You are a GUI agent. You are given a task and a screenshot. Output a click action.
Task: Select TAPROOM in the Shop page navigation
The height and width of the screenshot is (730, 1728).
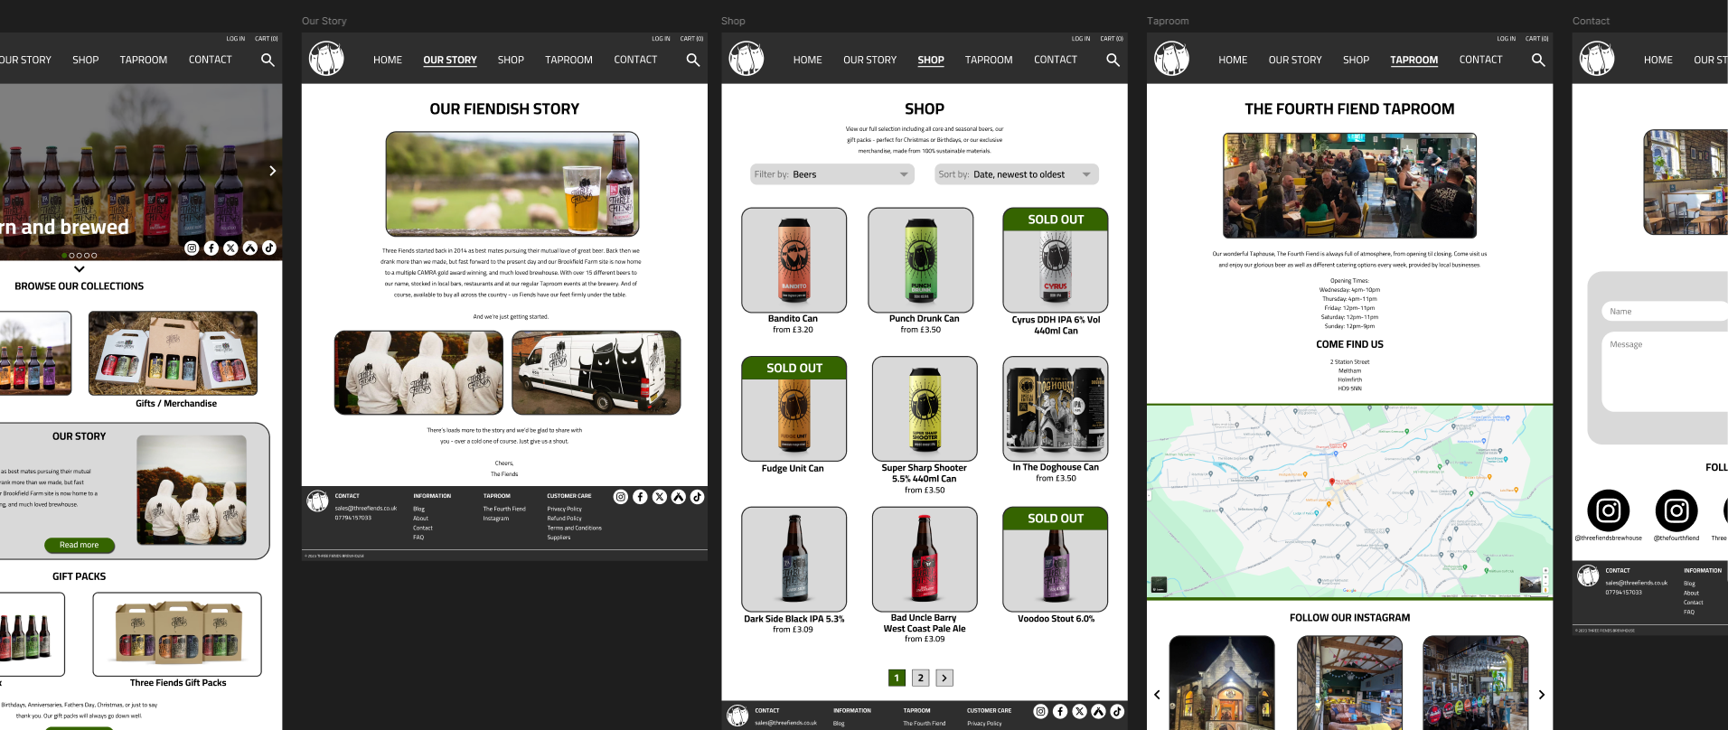(x=988, y=60)
